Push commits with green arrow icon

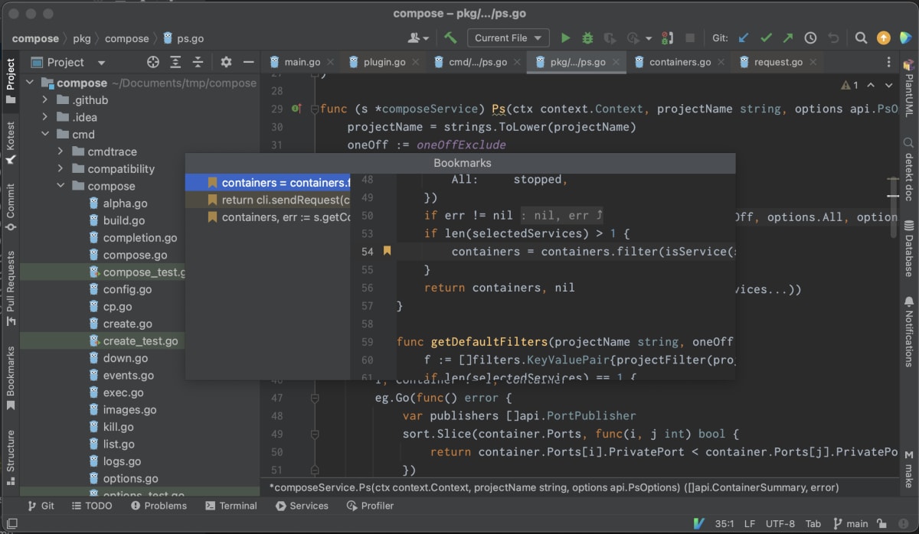click(x=788, y=37)
